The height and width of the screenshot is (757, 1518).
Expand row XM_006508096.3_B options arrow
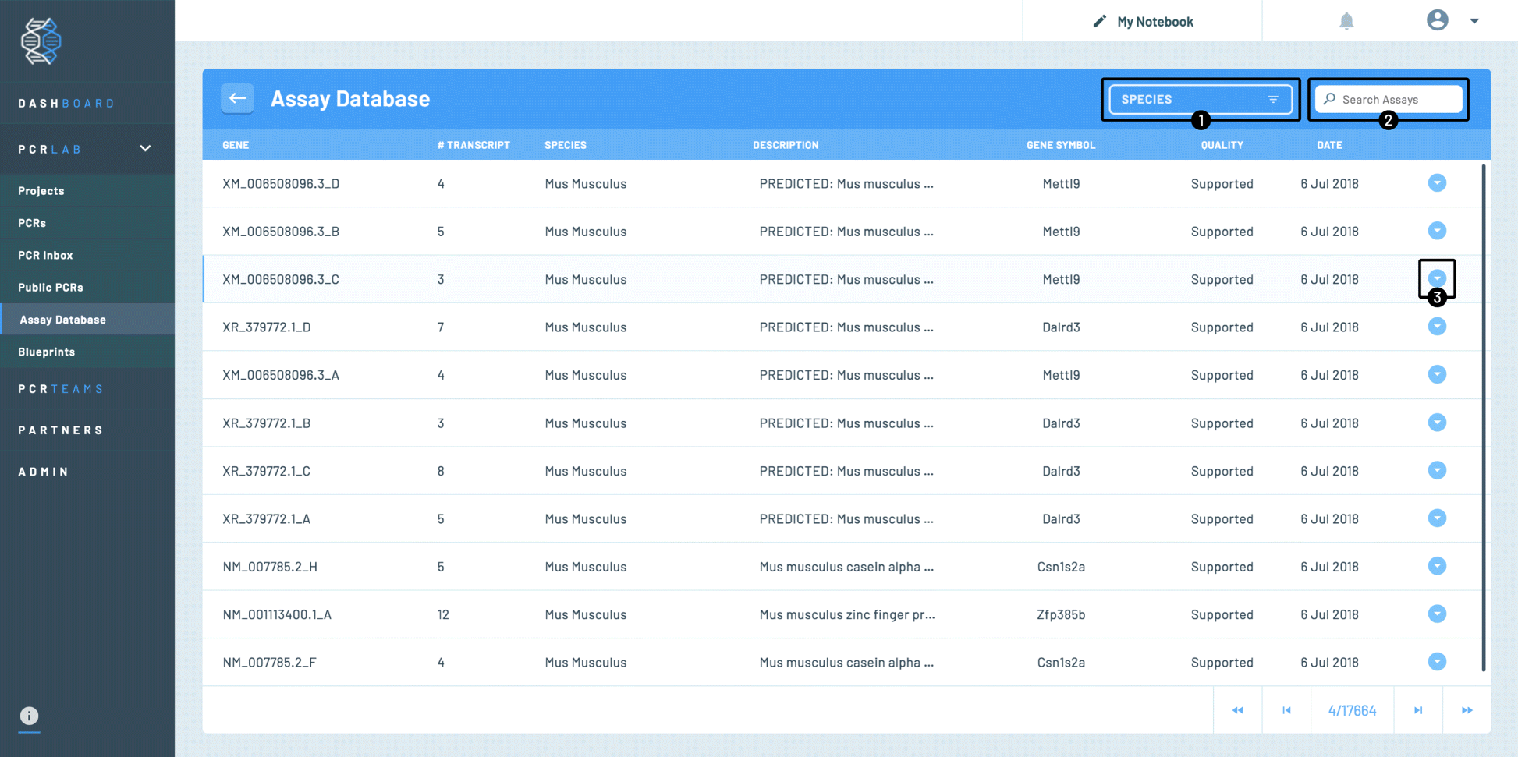tap(1437, 231)
